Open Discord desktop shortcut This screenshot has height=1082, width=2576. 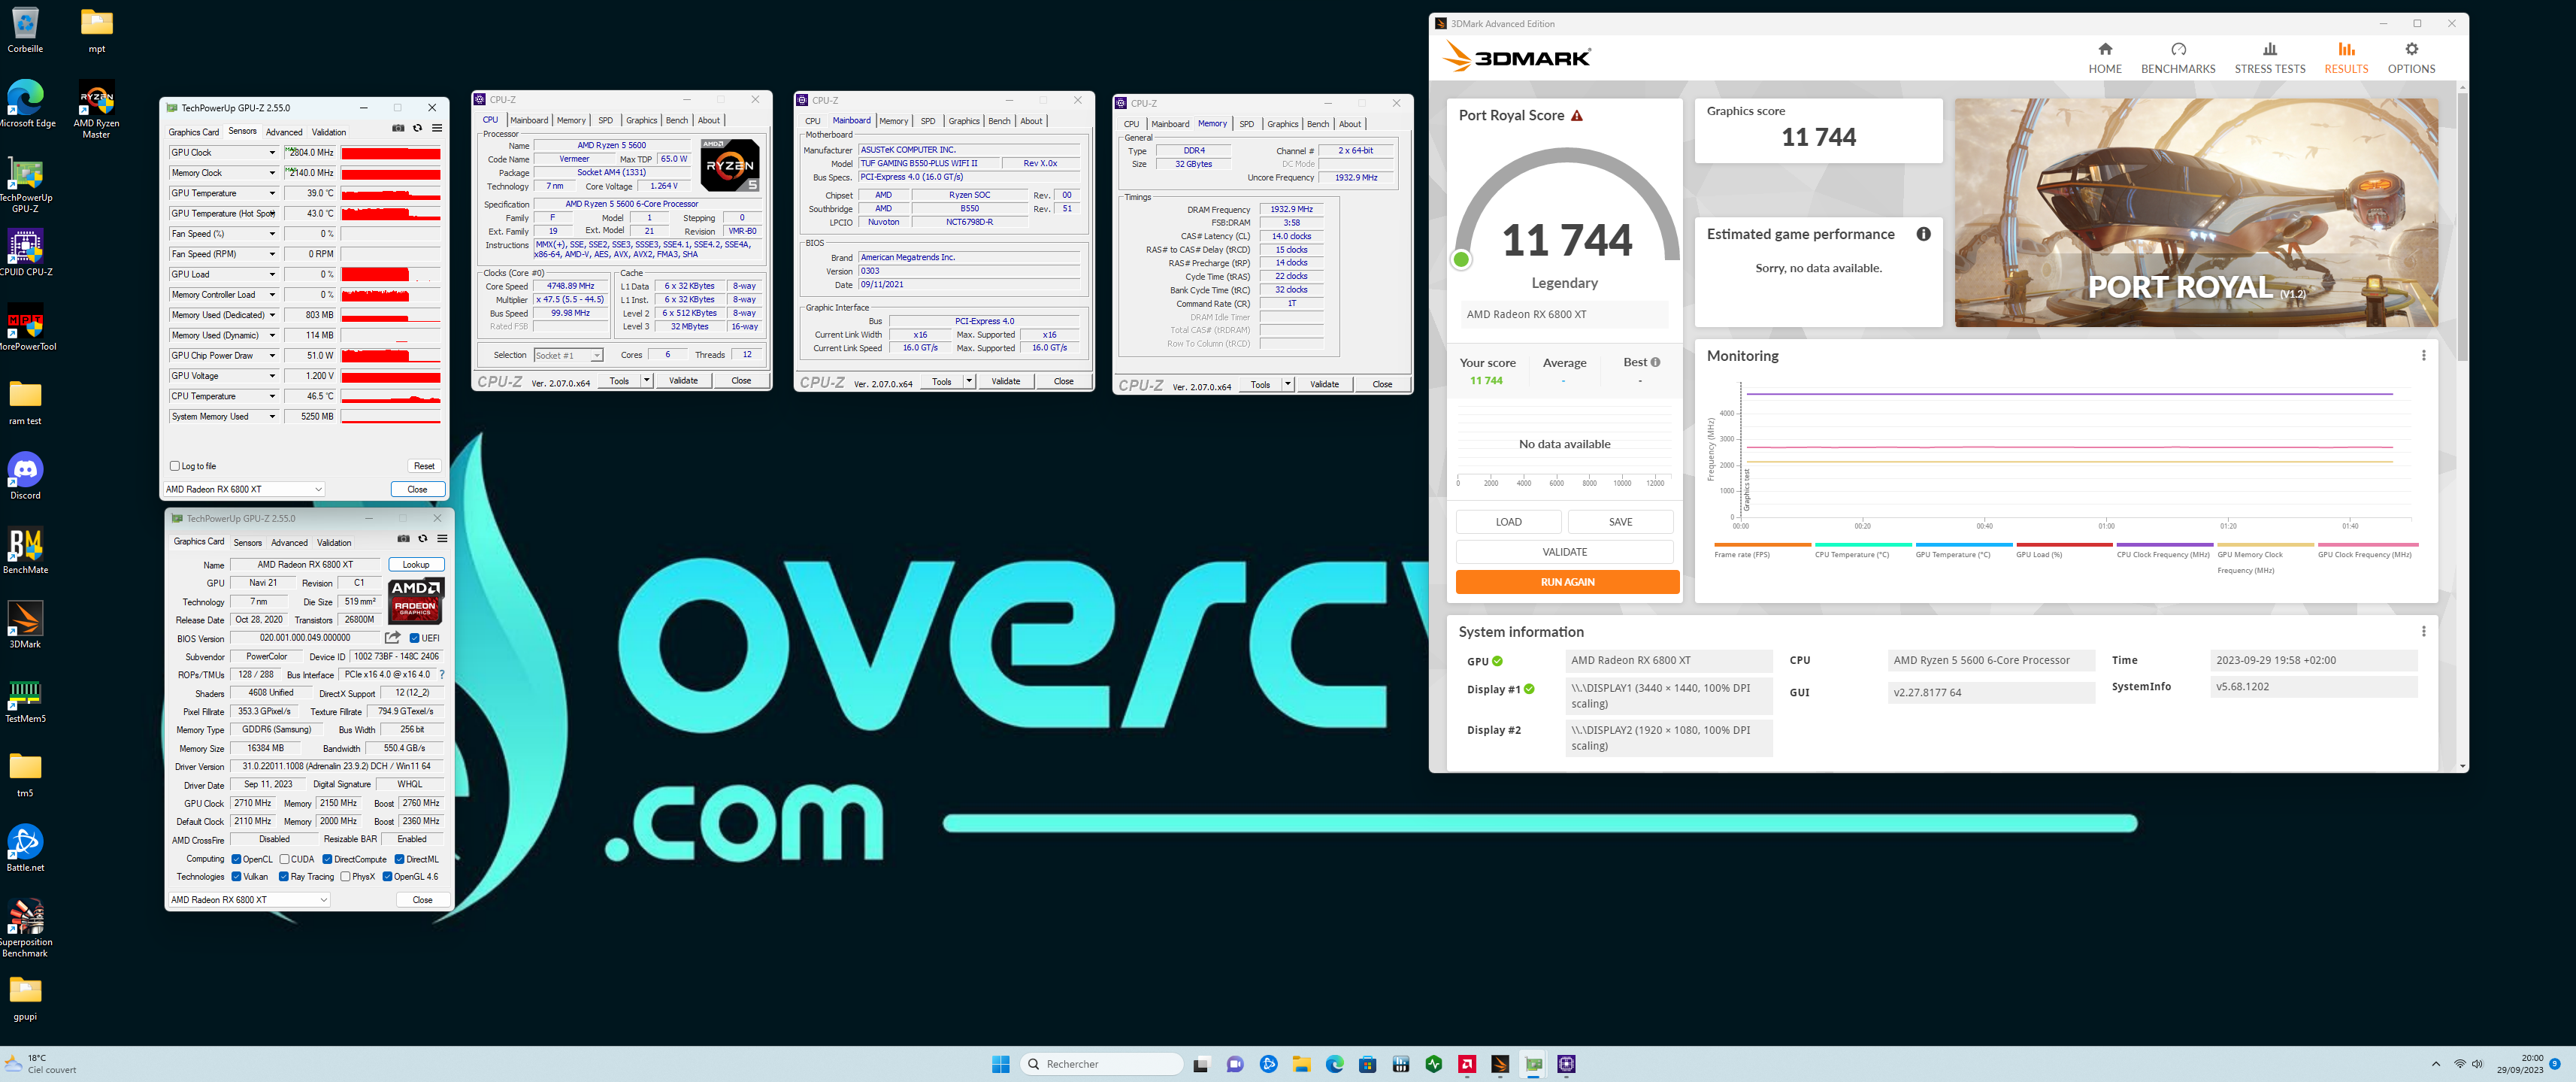tap(25, 476)
